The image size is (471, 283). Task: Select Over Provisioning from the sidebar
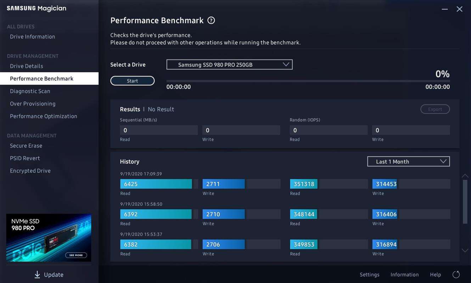tap(33, 104)
